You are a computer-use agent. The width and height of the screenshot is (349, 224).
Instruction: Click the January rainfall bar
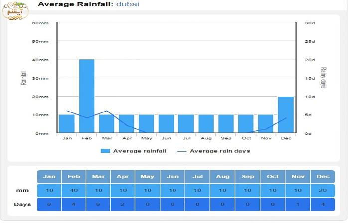coord(67,124)
